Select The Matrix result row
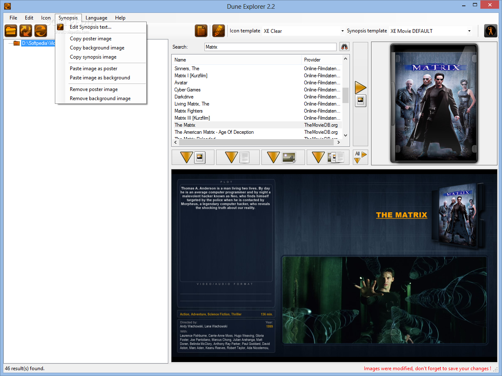The width and height of the screenshot is (502, 376). pyautogui.click(x=257, y=125)
